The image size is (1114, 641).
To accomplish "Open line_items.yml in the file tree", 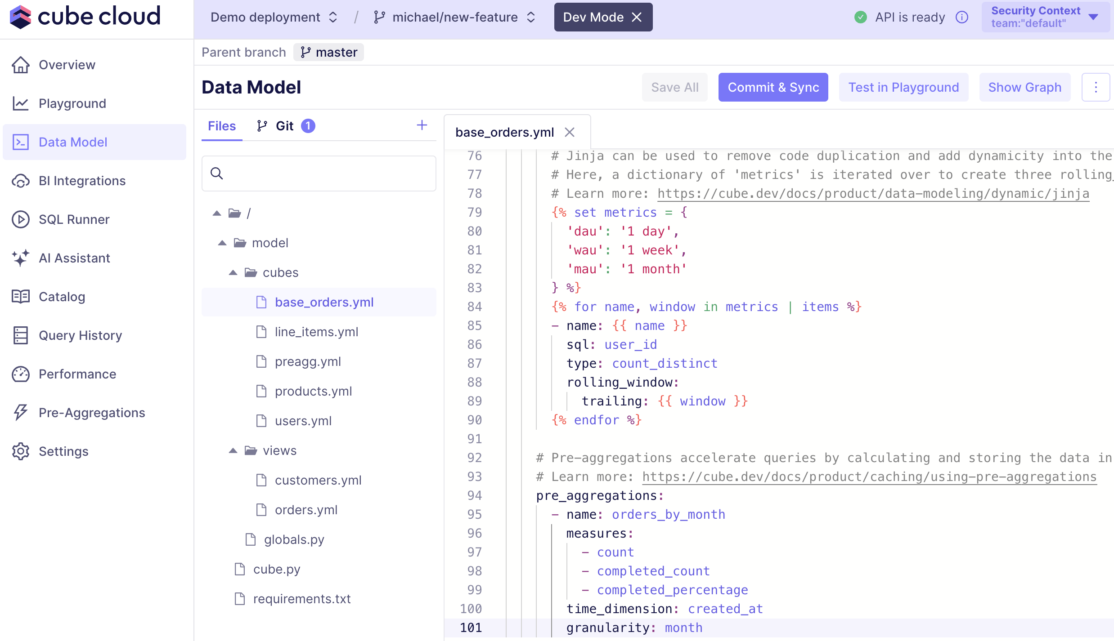I will (316, 332).
